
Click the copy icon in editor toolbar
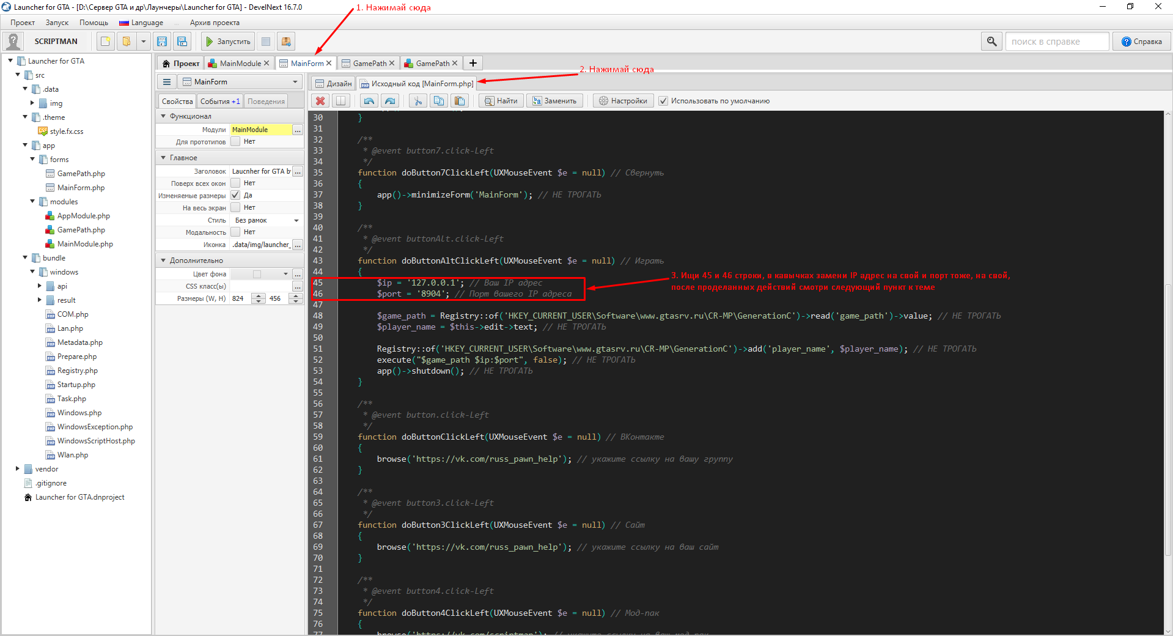tap(439, 101)
